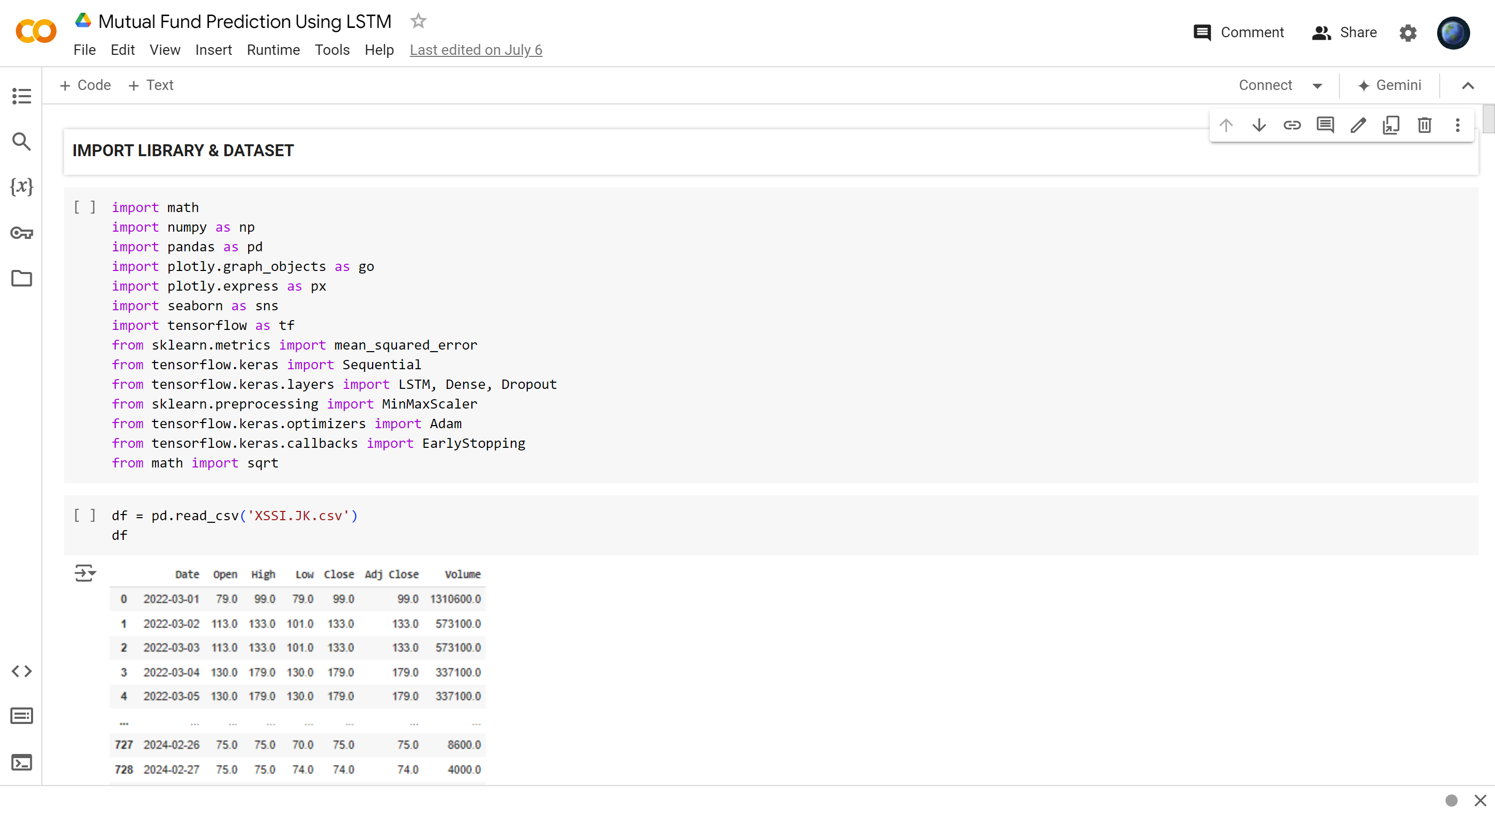The image size is (1495, 815).
Task: Open the variables panel
Action: pyautogui.click(x=22, y=187)
